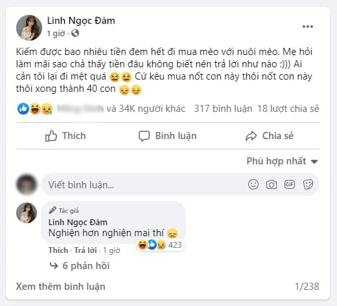Open the sticker picker icon
Viewport: 337px width, 306px height.
click(x=308, y=184)
